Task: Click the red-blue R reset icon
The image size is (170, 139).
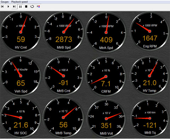Action: [x=38, y=6]
